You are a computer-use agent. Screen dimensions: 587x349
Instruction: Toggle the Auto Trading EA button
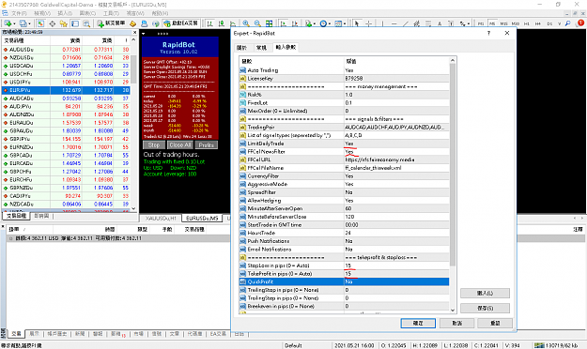[181, 23]
